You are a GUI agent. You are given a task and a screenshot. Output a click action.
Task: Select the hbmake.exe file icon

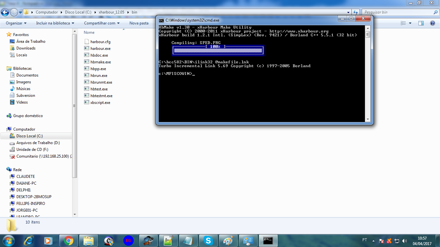[86, 62]
